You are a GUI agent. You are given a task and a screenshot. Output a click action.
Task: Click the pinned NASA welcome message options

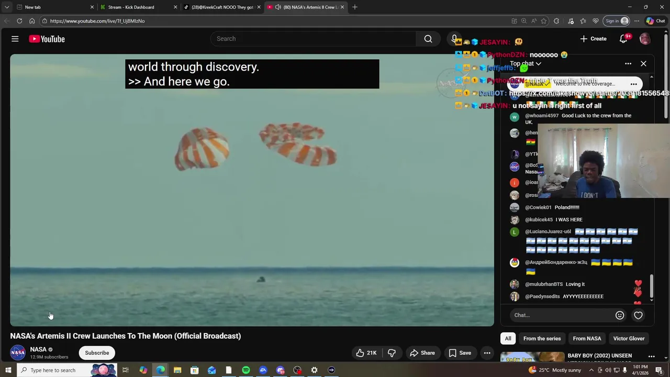click(634, 84)
